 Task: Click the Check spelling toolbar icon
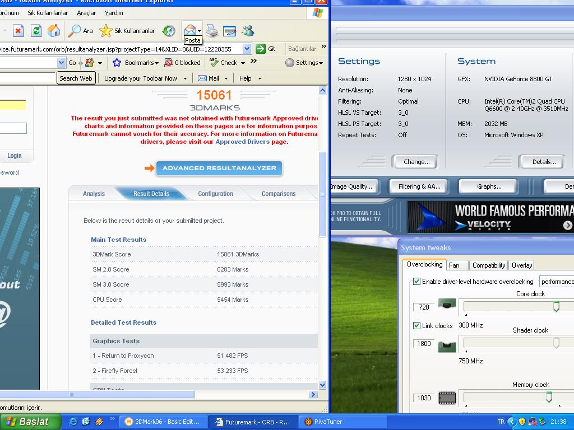click(214, 63)
